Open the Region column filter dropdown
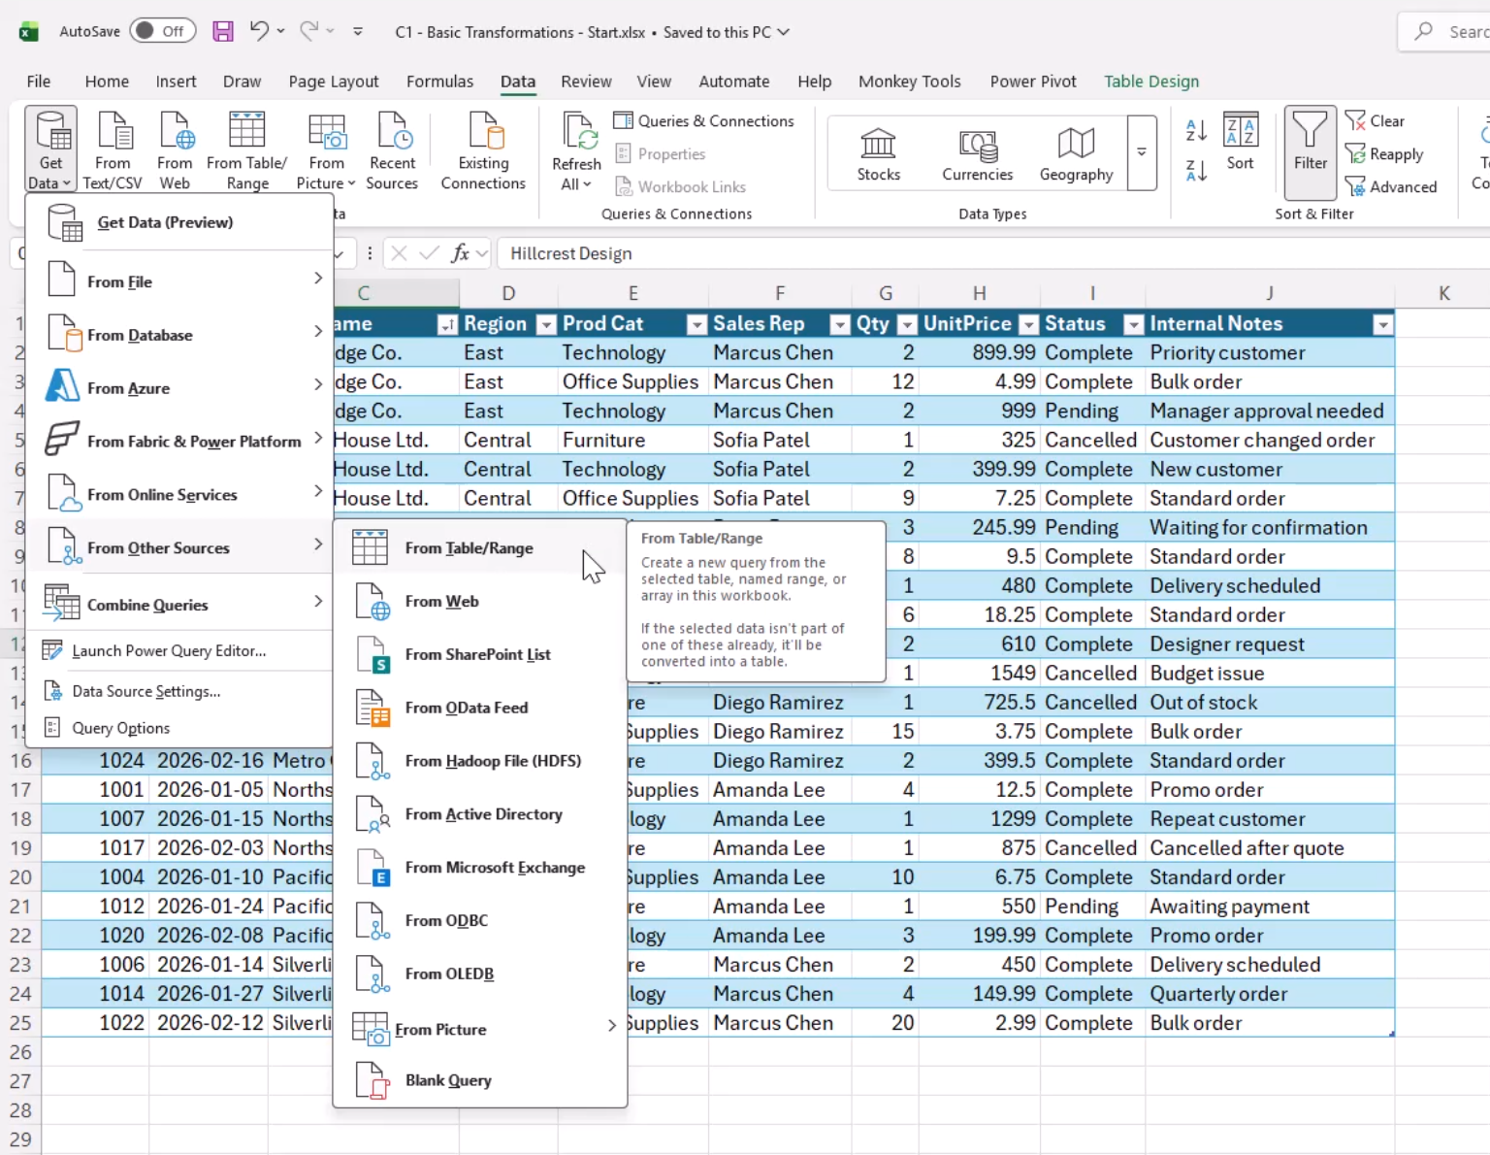Image resolution: width=1490 pixels, height=1155 pixels. click(x=546, y=324)
